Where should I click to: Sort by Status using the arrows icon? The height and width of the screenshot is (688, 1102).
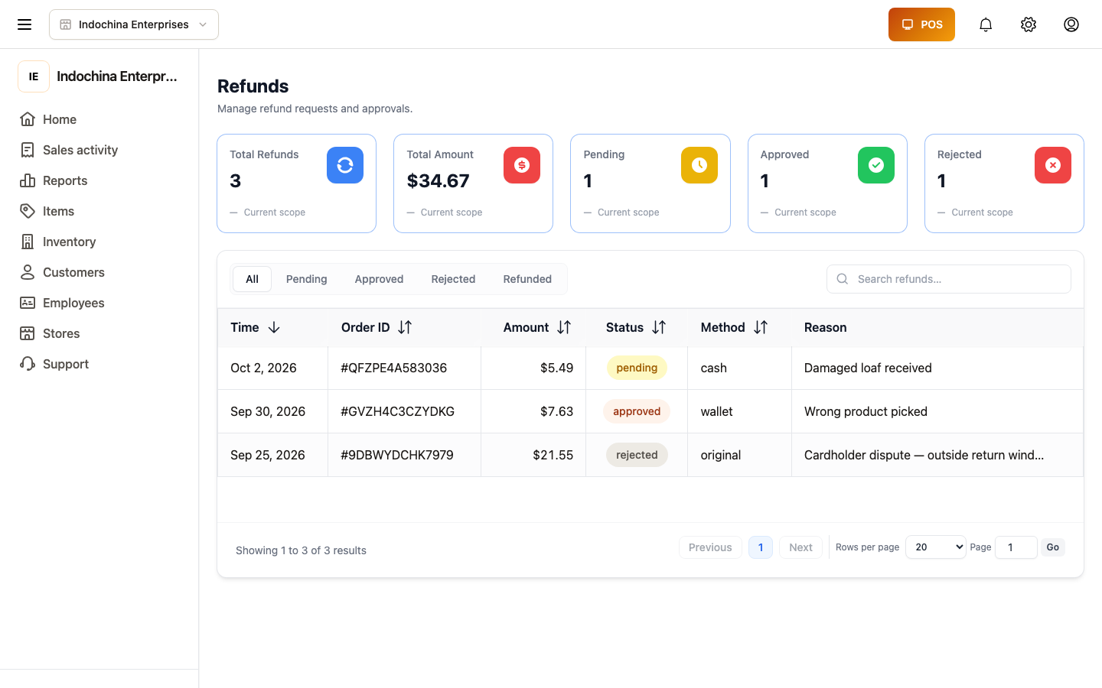[x=659, y=327]
